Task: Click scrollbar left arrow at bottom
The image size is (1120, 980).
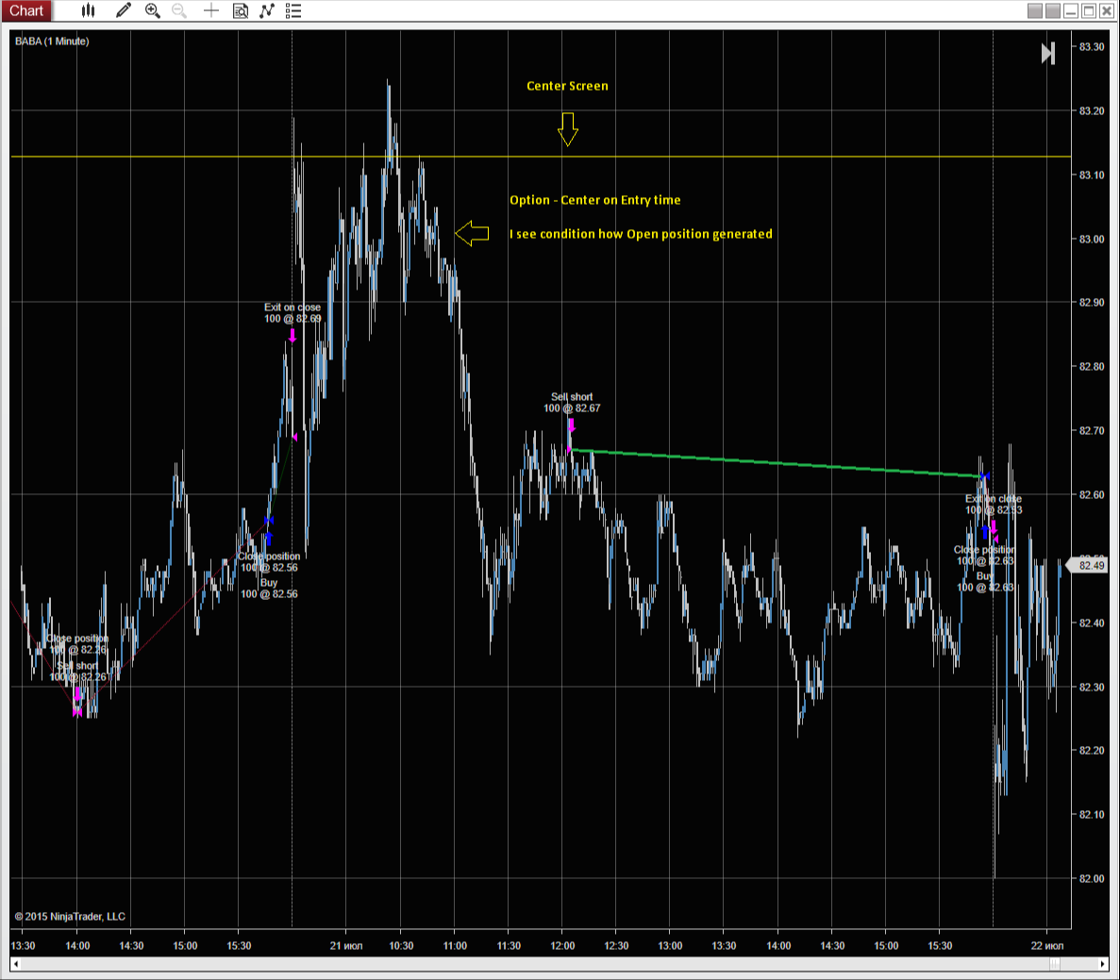Action: click(x=16, y=964)
